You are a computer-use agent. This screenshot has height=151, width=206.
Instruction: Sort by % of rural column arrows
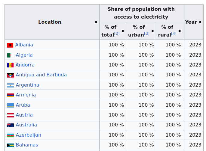(x=180, y=31)
